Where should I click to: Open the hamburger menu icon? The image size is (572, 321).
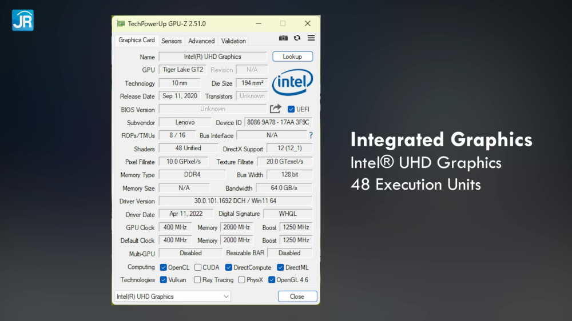click(311, 38)
